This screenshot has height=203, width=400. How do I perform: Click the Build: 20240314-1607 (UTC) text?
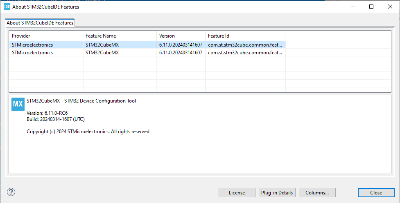point(56,119)
